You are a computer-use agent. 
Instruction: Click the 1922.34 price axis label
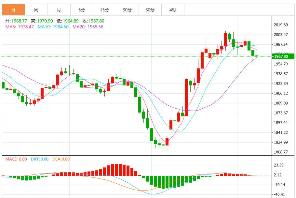281,84
